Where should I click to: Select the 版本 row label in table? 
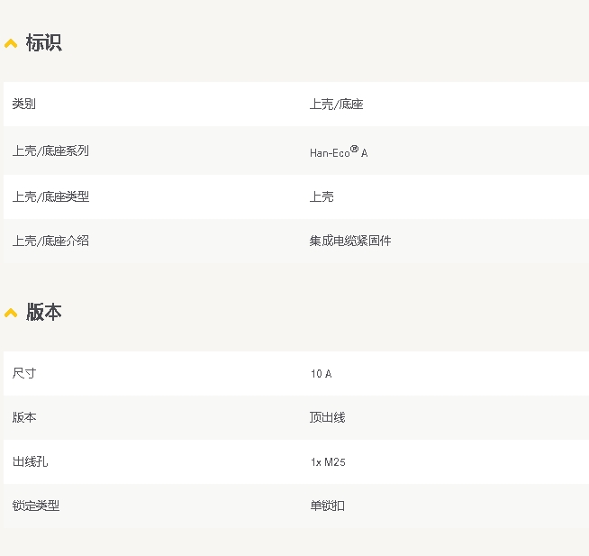[24, 417]
